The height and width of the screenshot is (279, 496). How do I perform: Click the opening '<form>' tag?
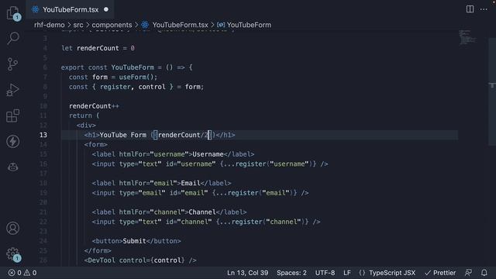tap(96, 145)
